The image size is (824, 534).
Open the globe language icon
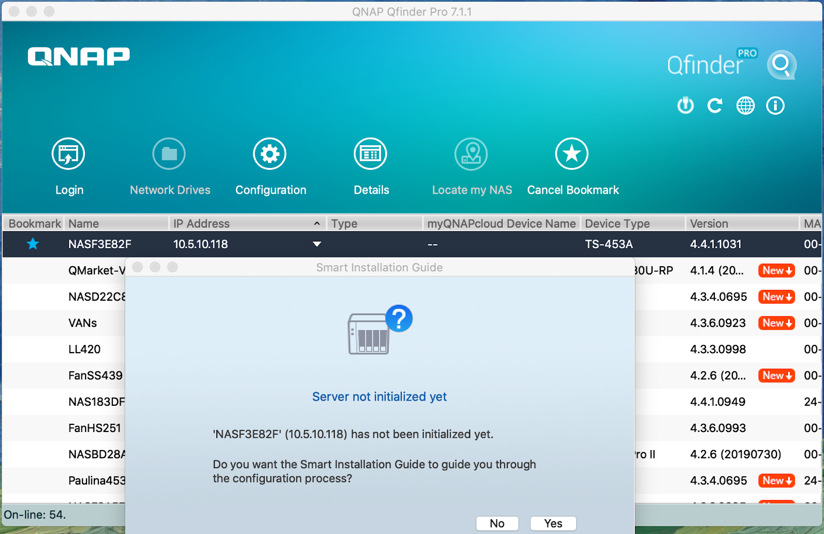(745, 106)
